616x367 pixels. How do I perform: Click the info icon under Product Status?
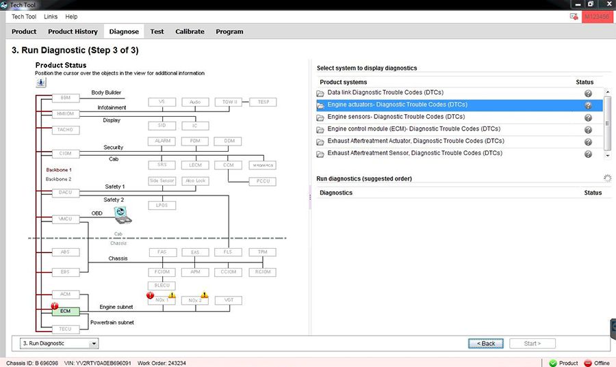(x=41, y=83)
